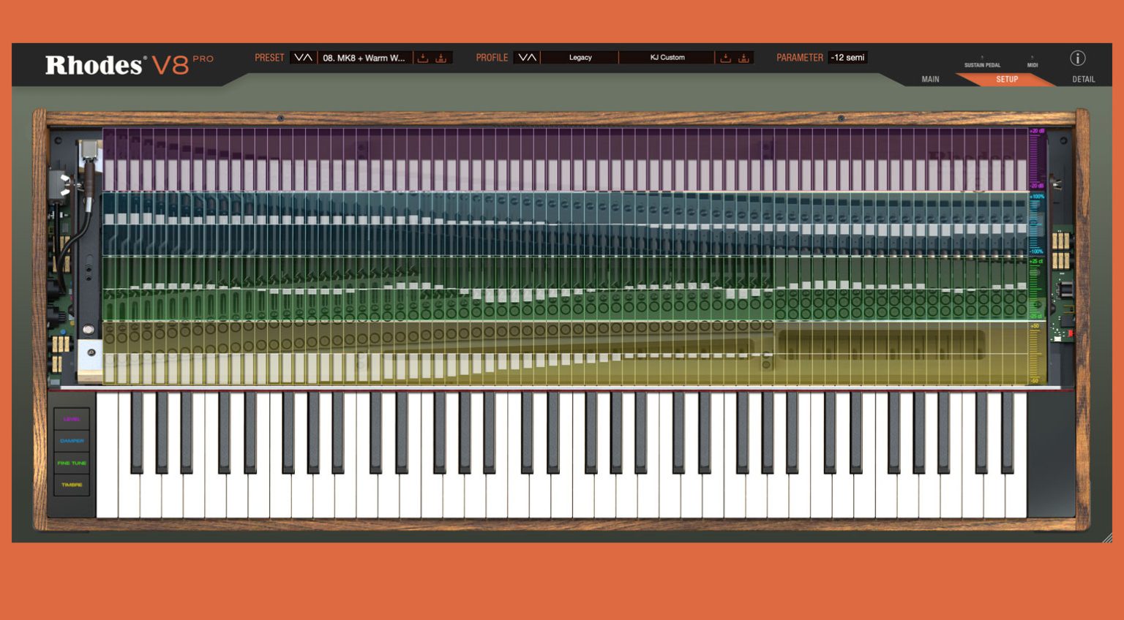Open the info panel via the i icon
The width and height of the screenshot is (1124, 620).
click(1077, 59)
